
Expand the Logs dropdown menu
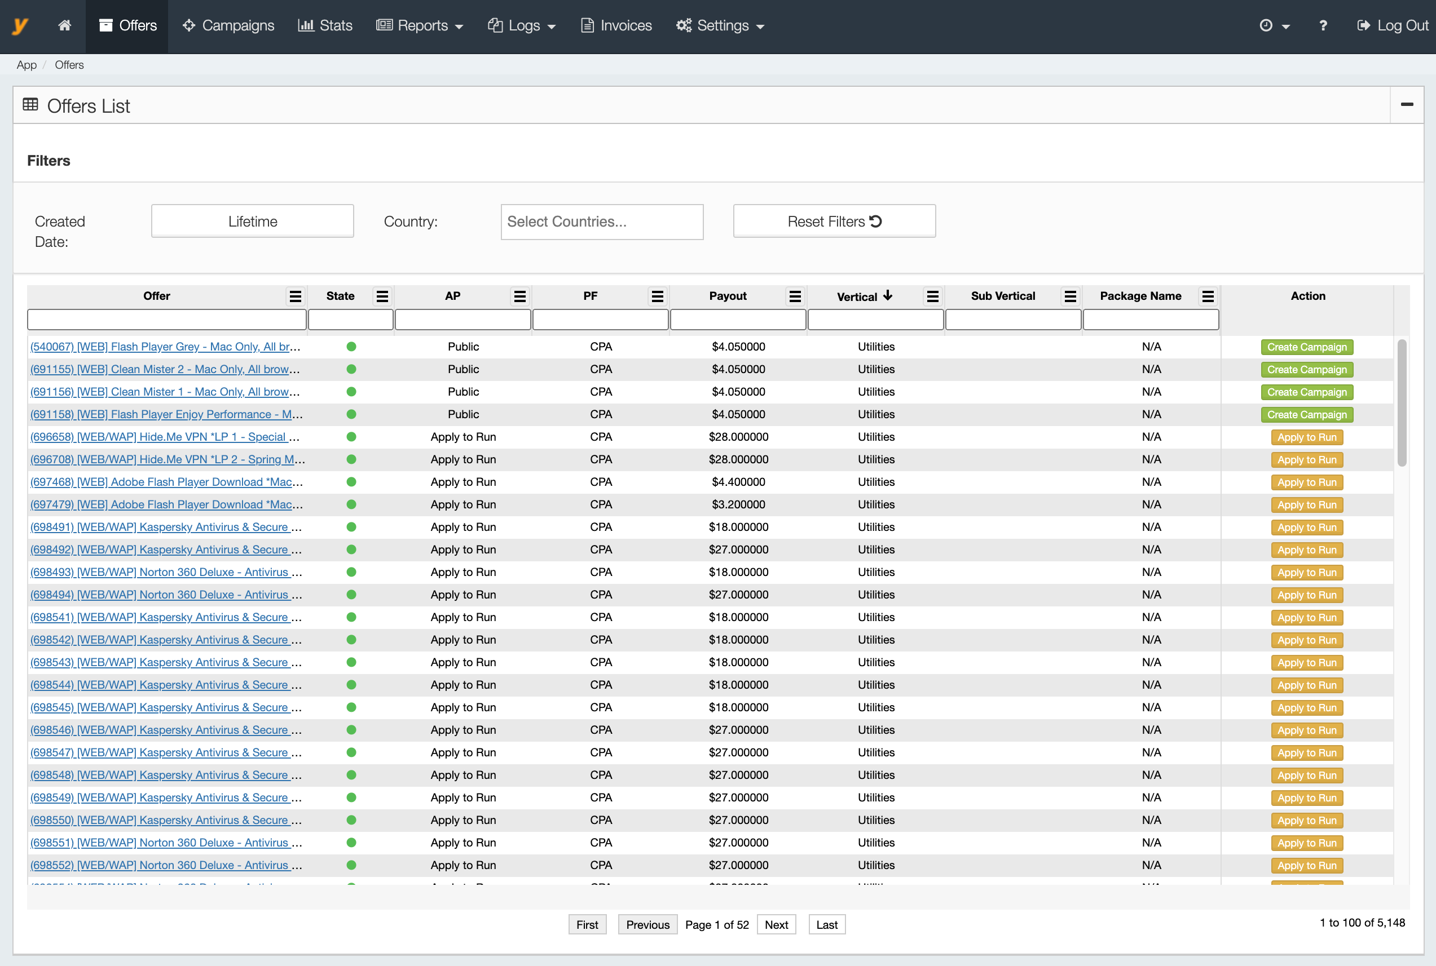point(522,25)
